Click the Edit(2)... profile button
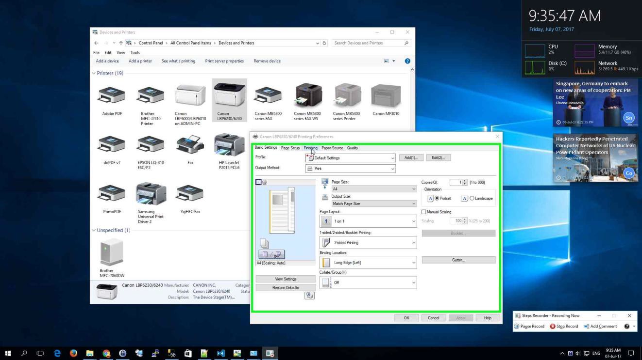The width and height of the screenshot is (642, 360). 438,157
